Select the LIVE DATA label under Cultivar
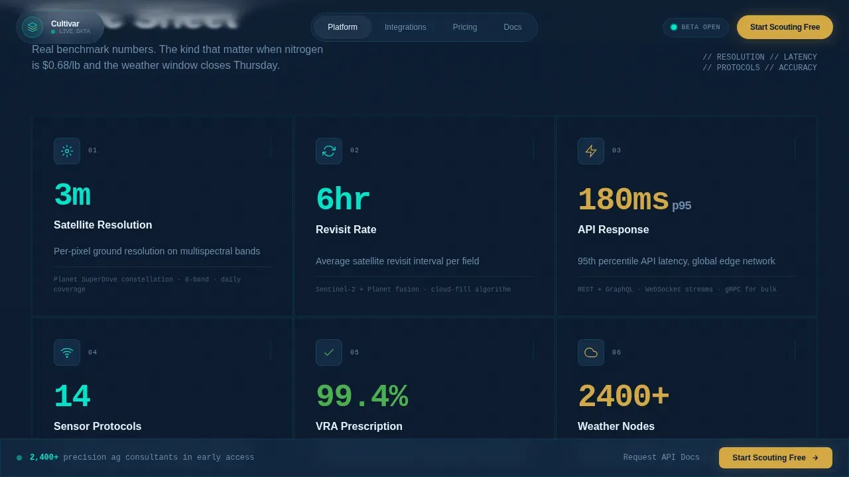 coord(74,32)
